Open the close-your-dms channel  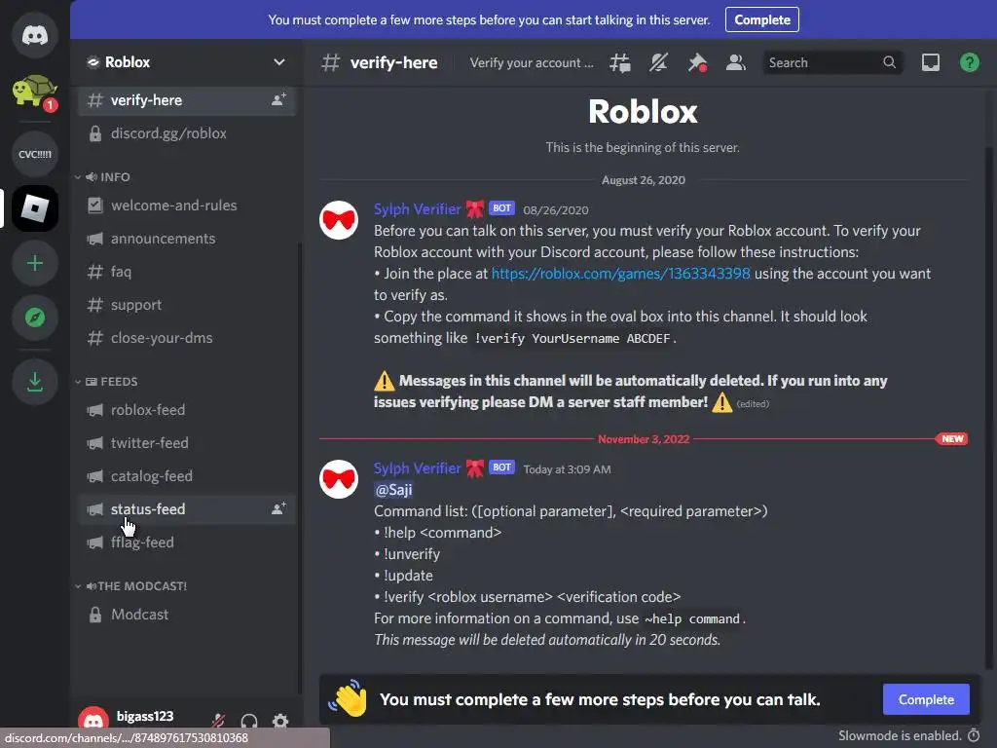click(187, 338)
